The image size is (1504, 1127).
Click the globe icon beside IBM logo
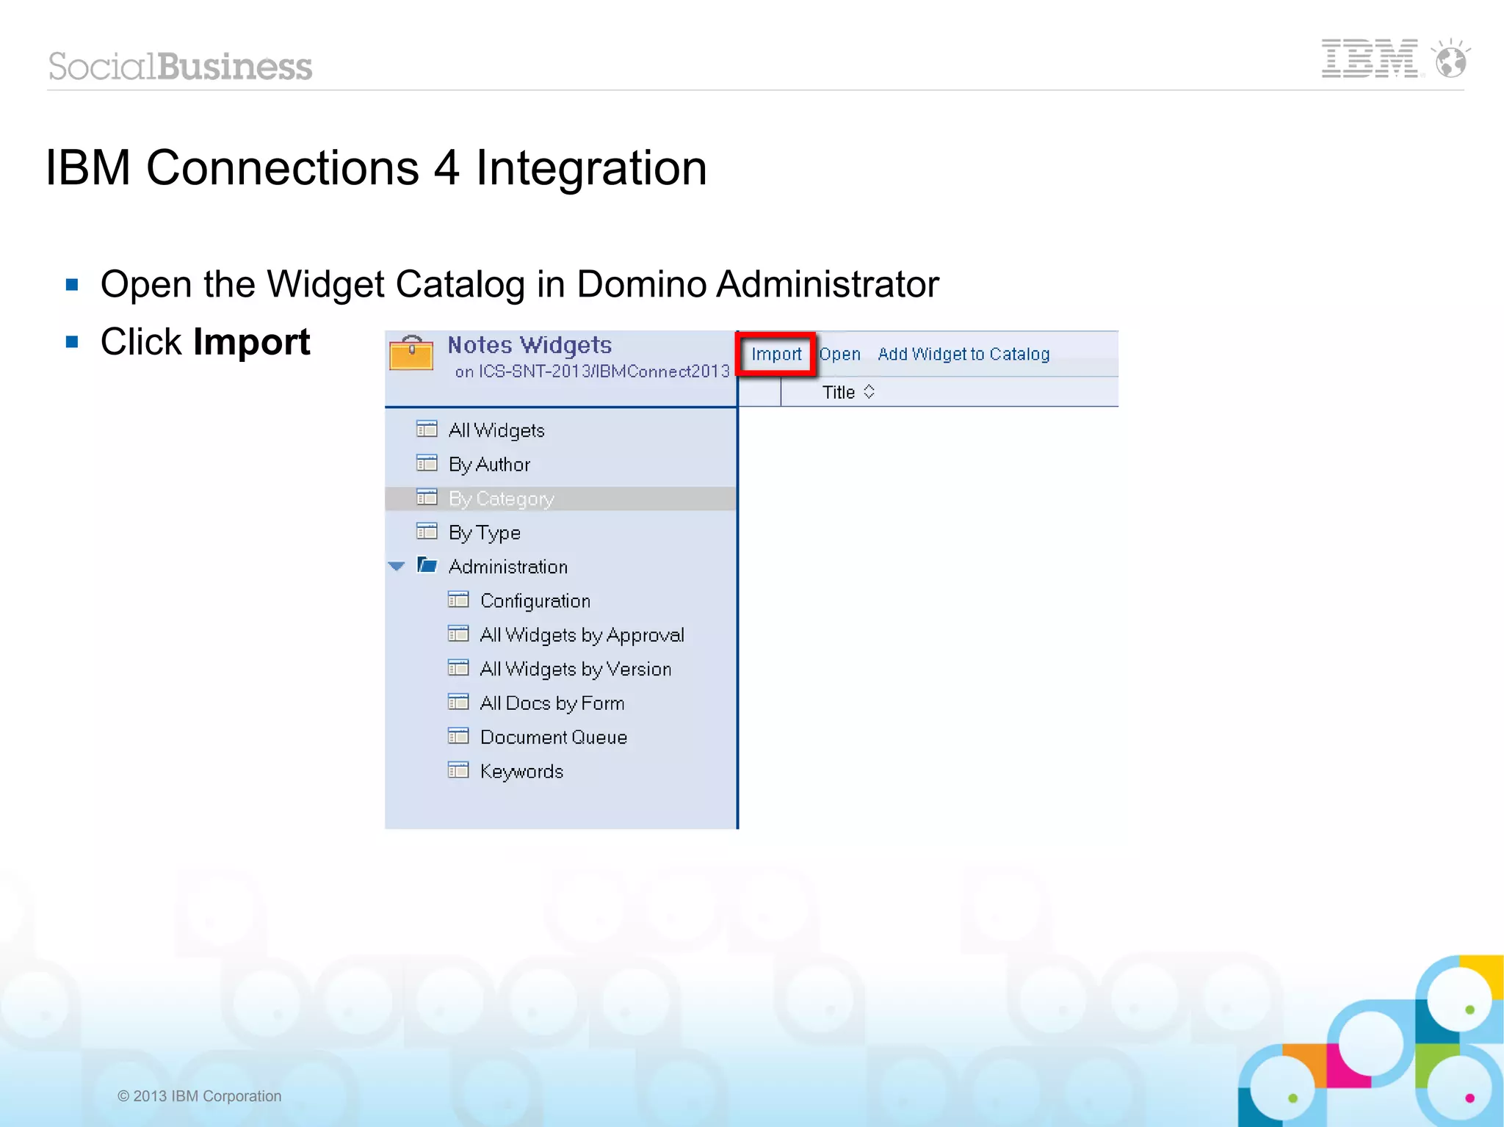click(x=1450, y=59)
